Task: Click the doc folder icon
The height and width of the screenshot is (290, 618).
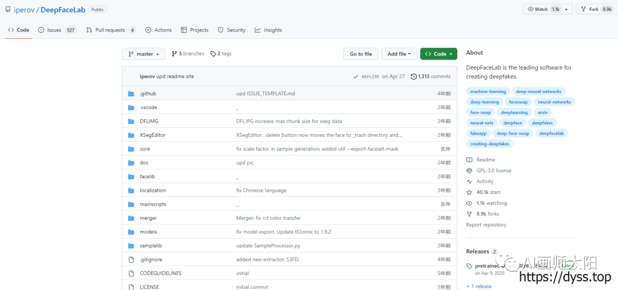Action: click(x=131, y=163)
